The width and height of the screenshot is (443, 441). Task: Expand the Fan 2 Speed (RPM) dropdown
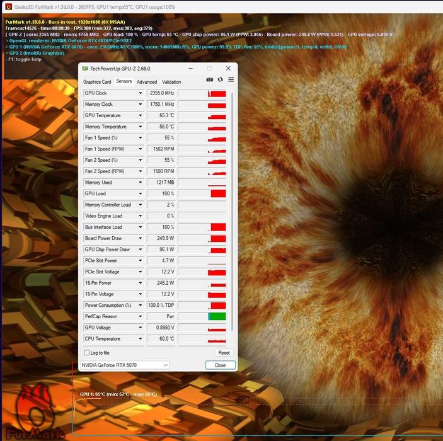[x=140, y=171]
